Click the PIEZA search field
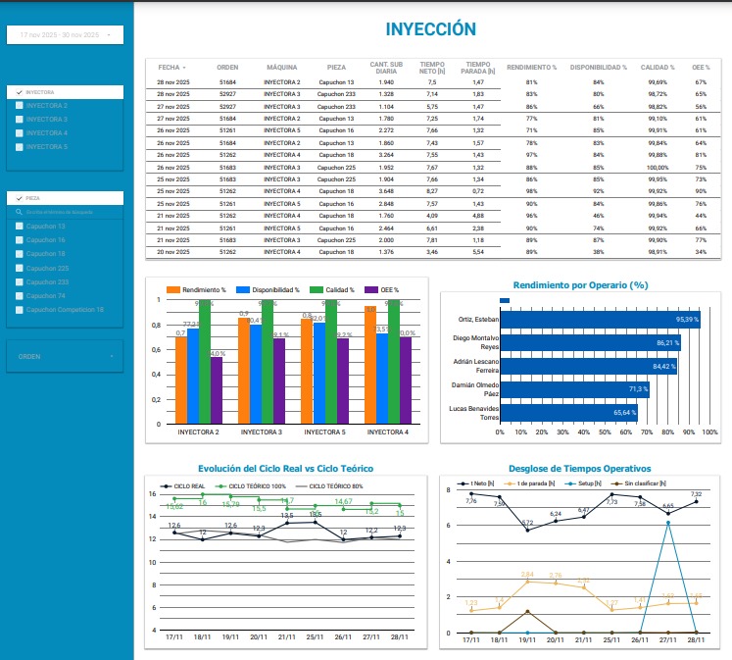 coord(69,212)
